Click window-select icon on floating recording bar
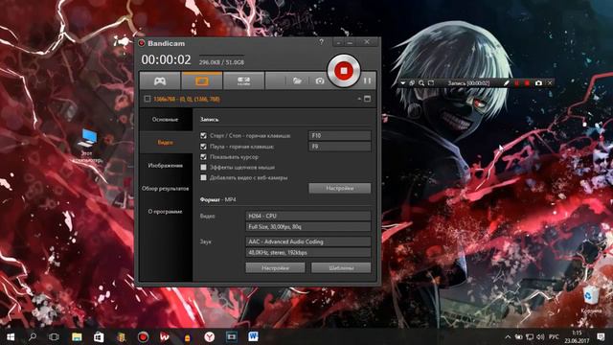The width and height of the screenshot is (613, 345). point(412,83)
